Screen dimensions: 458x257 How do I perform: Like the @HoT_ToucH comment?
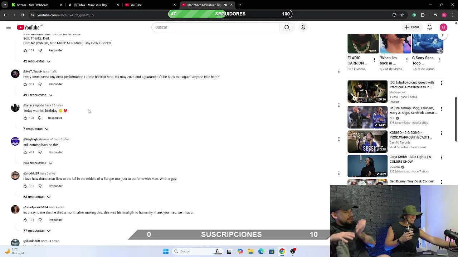(25, 84)
